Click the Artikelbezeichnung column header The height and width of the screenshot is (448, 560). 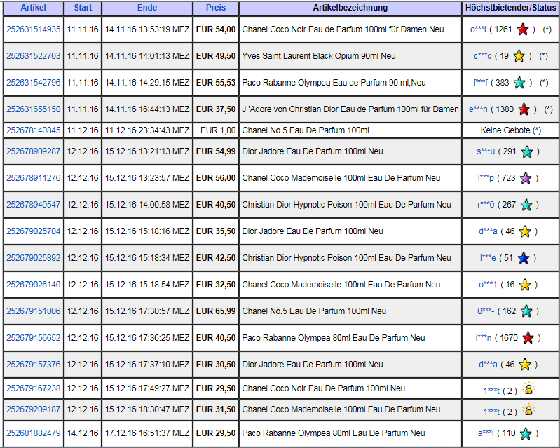pos(350,8)
